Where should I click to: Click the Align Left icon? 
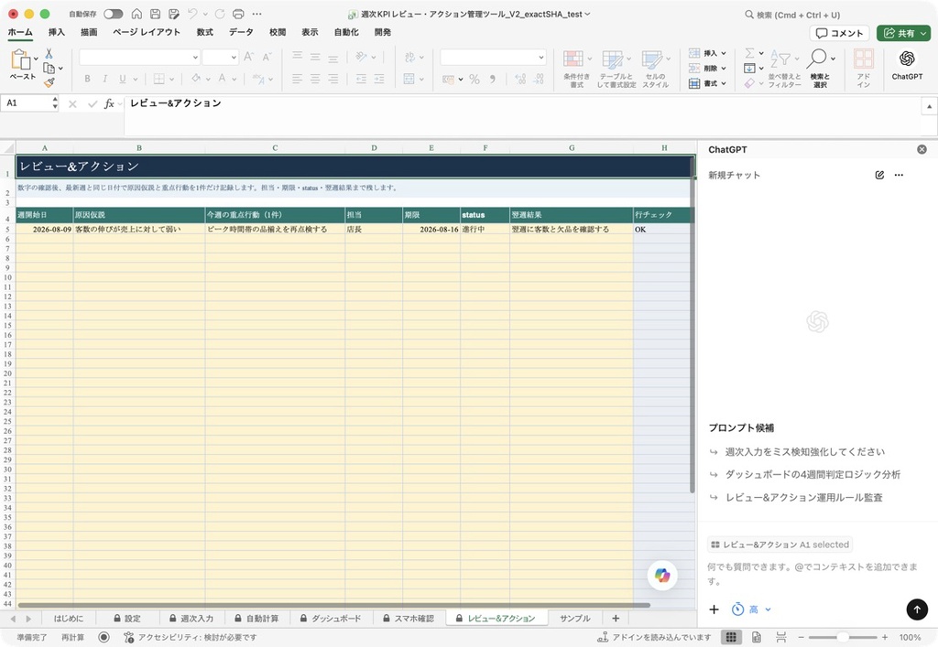tap(298, 79)
